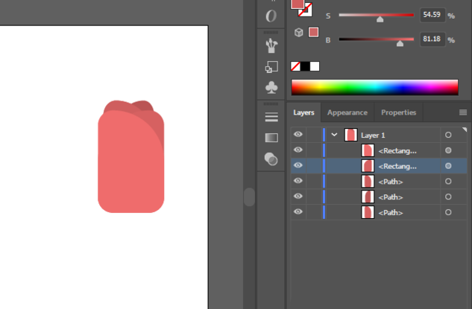Choose the black swatch in the Color panel

[305, 66]
